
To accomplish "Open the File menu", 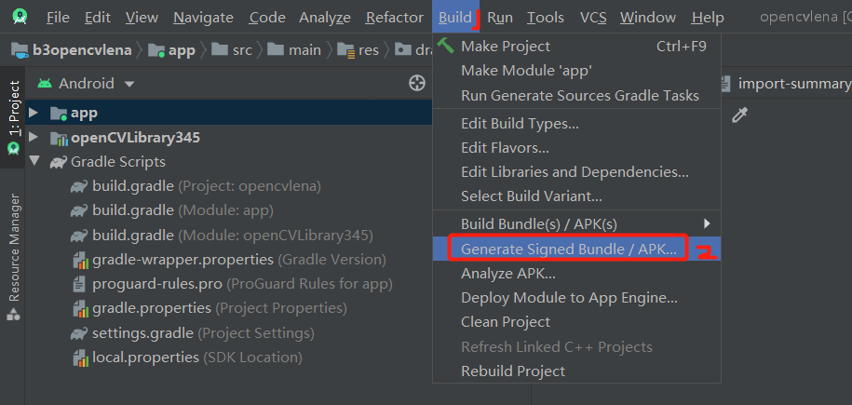I will [x=58, y=18].
